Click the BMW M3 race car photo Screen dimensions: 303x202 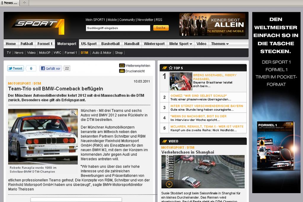[x=43, y=137]
